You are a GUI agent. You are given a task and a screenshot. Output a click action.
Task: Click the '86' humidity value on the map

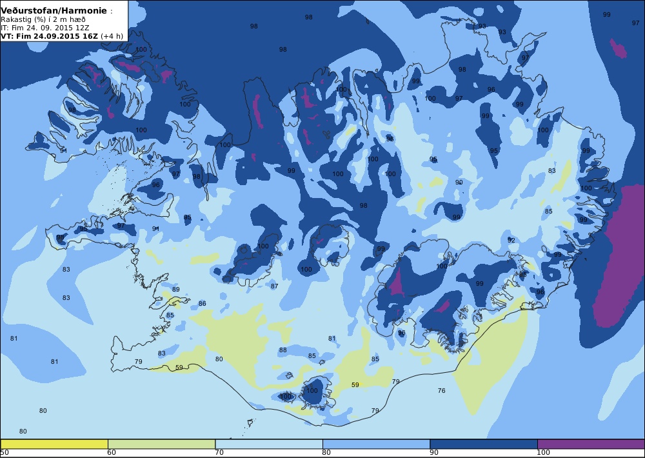[202, 304]
